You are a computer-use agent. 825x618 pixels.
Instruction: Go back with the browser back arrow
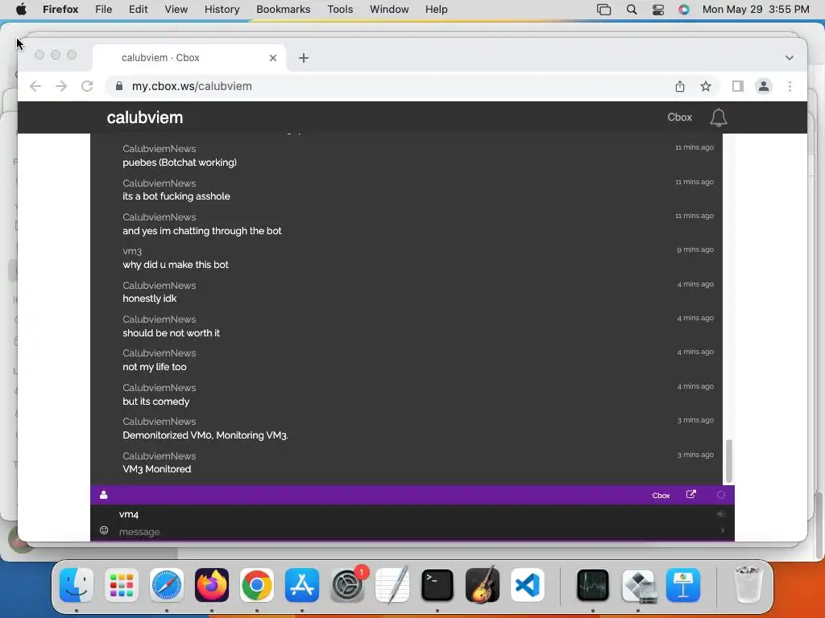tap(35, 86)
